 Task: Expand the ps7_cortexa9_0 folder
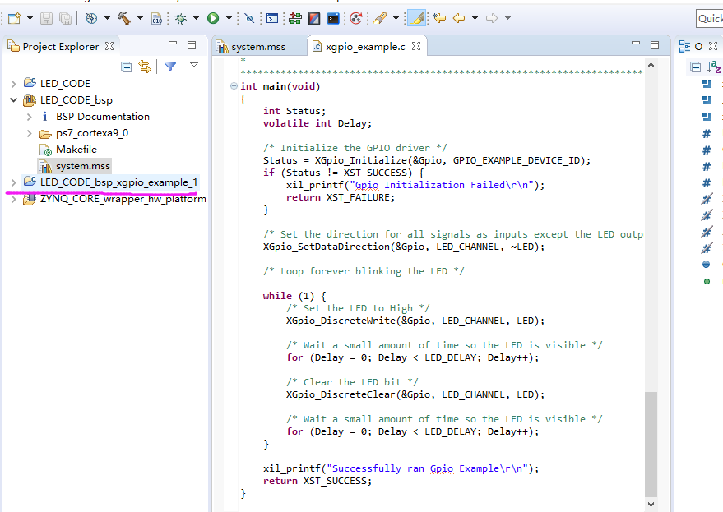(29, 134)
